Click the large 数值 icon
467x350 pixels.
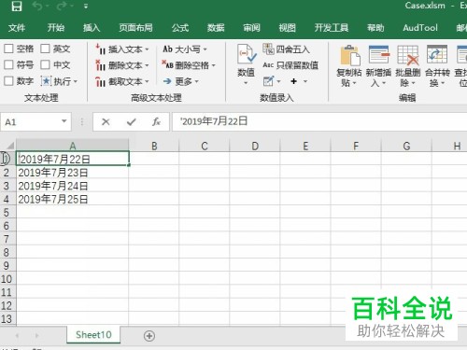point(247,54)
